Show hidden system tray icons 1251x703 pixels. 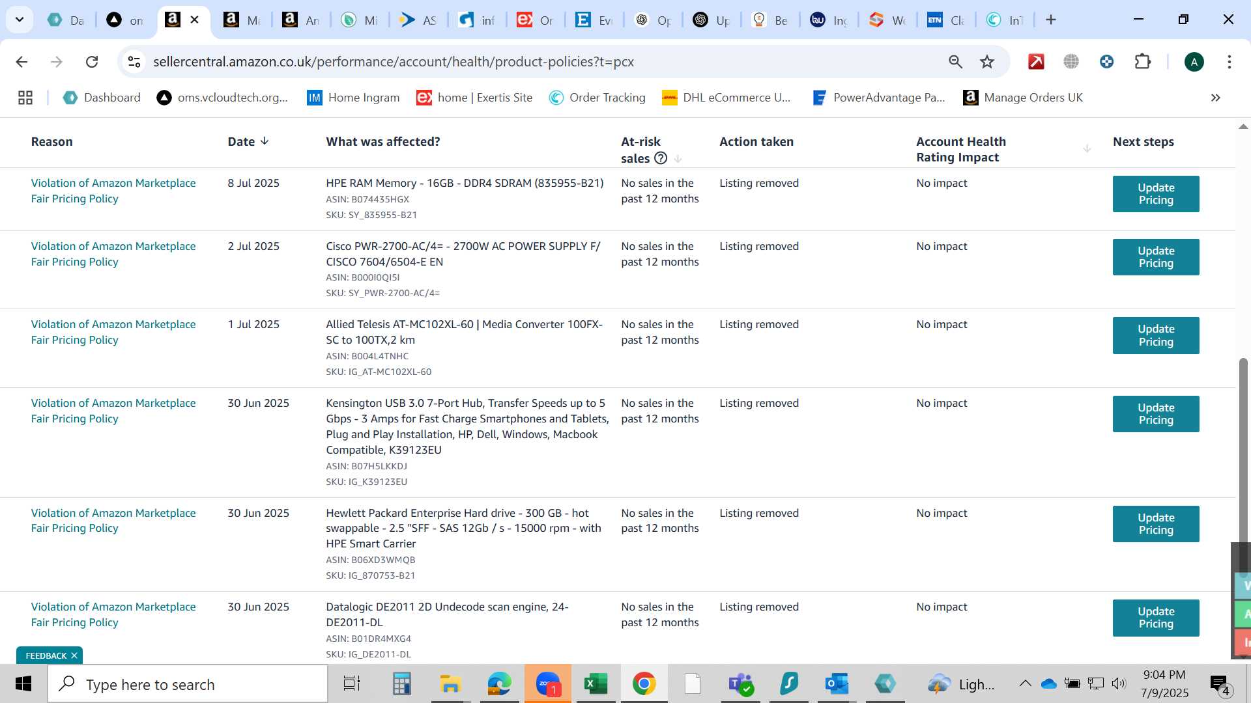(x=1025, y=683)
